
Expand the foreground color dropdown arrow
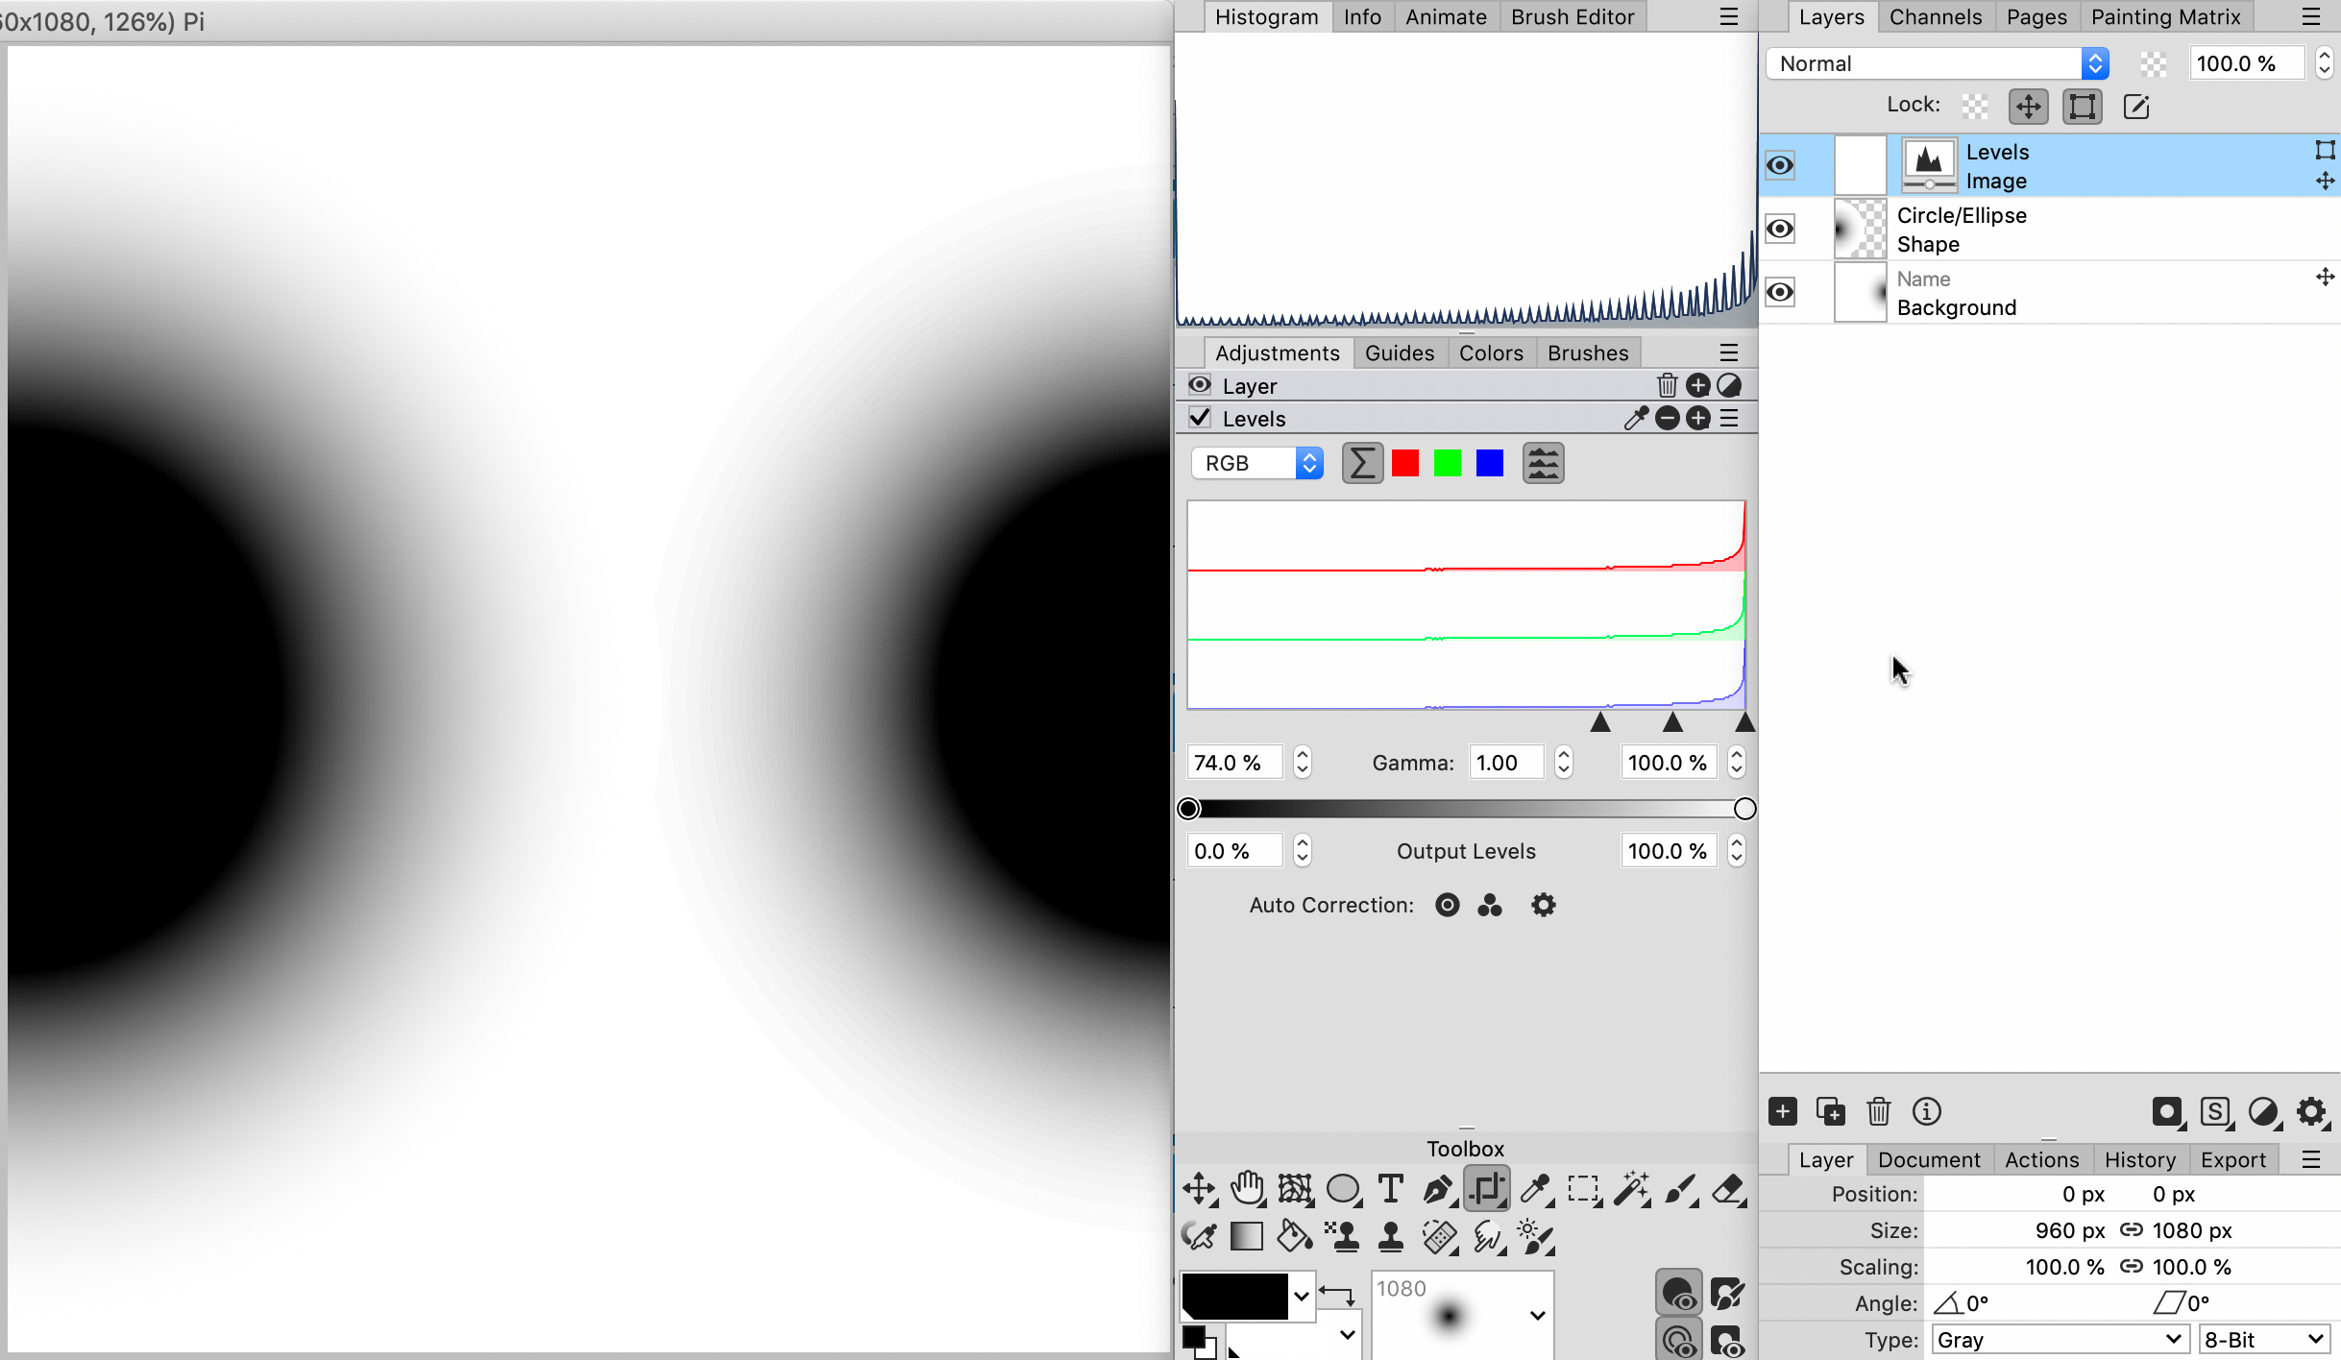click(x=1301, y=1296)
